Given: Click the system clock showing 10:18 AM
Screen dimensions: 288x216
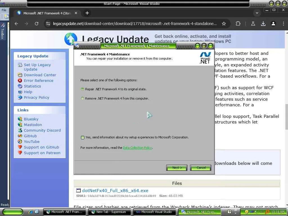Looking at the screenshot, I should click(278, 212).
